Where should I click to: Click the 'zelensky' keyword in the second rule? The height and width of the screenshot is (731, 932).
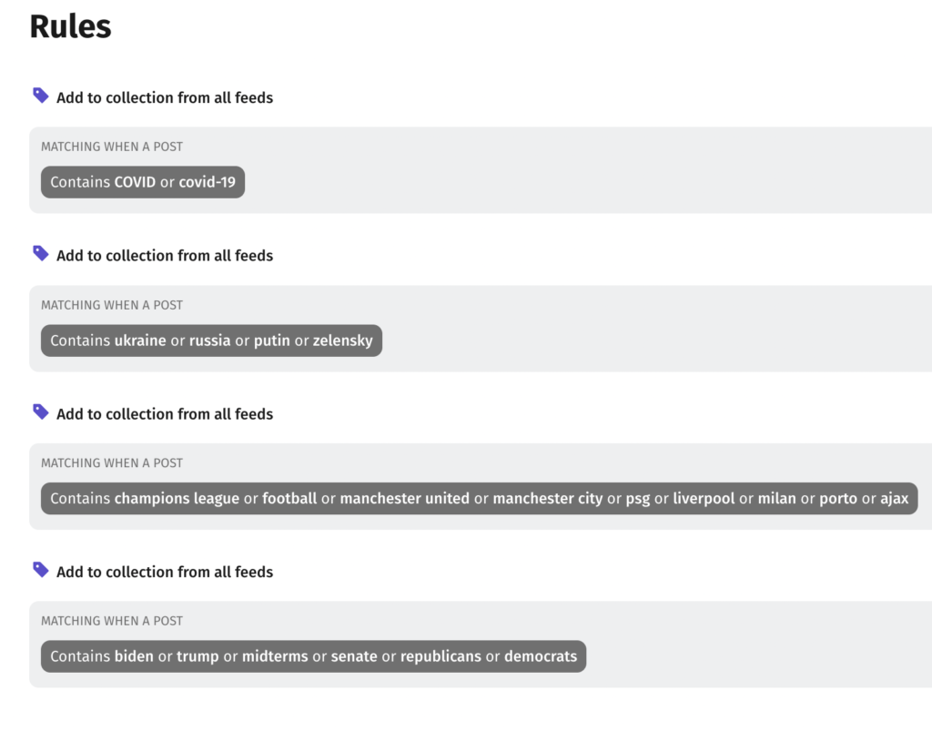tap(343, 340)
